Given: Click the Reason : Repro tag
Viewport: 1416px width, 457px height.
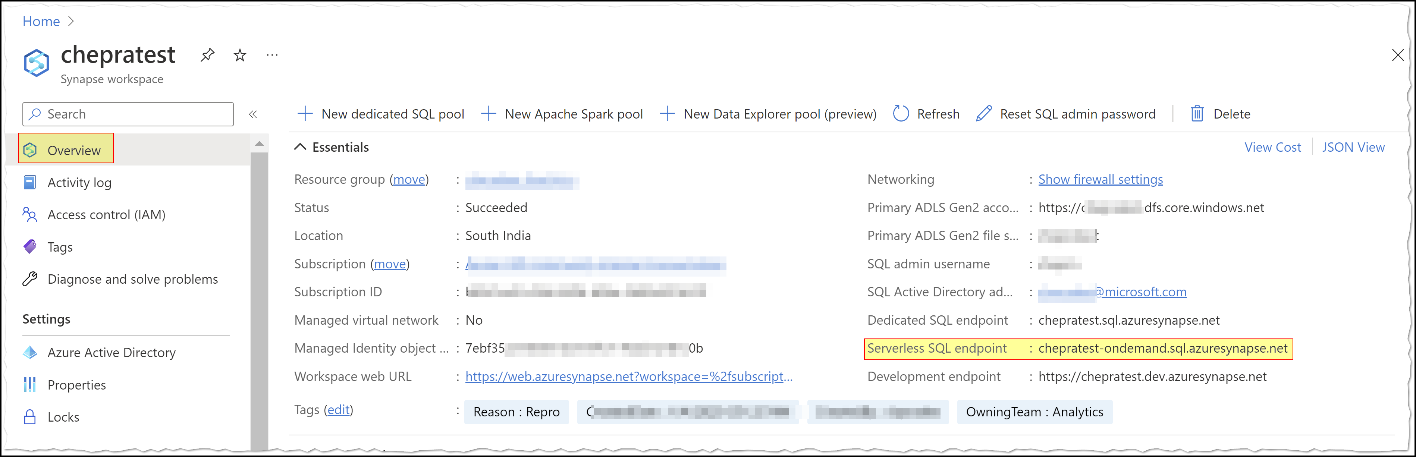Looking at the screenshot, I should (x=517, y=412).
